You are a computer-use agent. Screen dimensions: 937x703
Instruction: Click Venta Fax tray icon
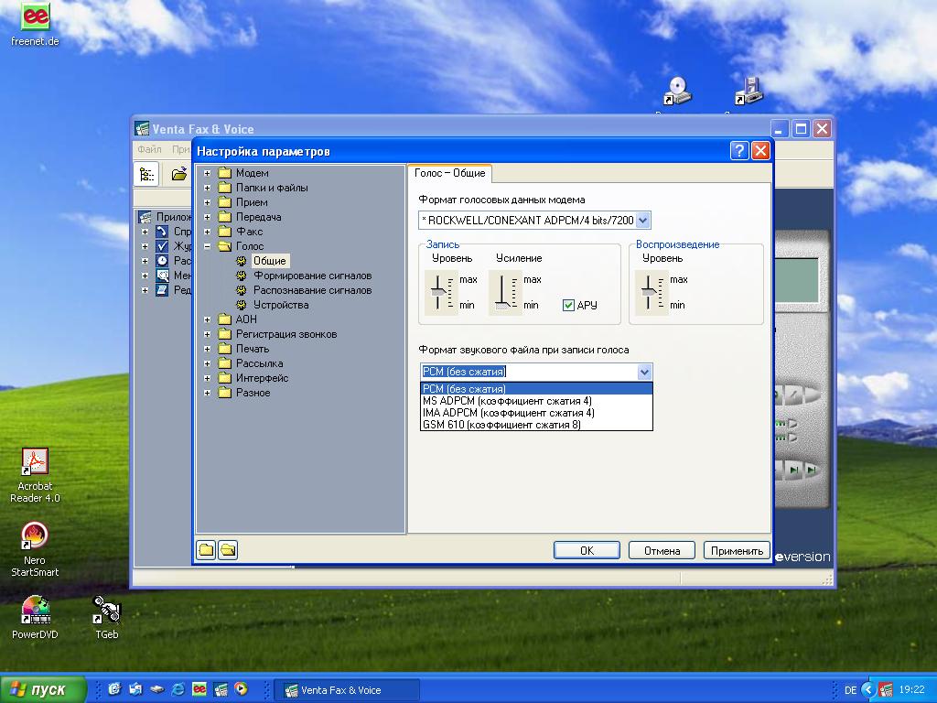885,690
